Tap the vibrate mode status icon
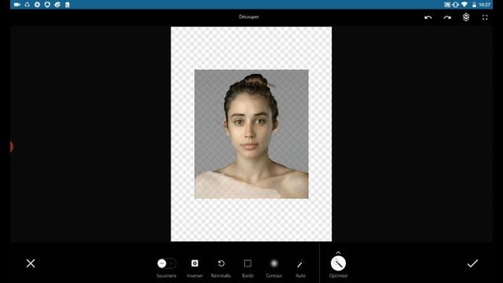The height and width of the screenshot is (283, 503). [x=455, y=5]
